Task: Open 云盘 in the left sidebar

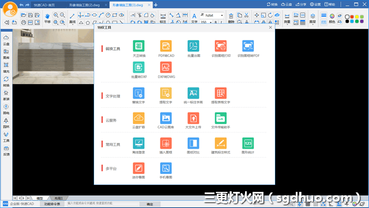Action: (x=6, y=40)
